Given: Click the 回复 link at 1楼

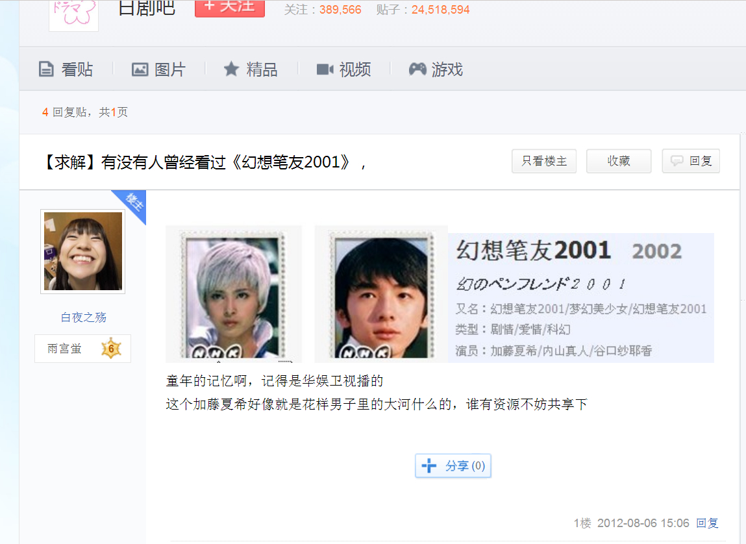Looking at the screenshot, I should (707, 523).
